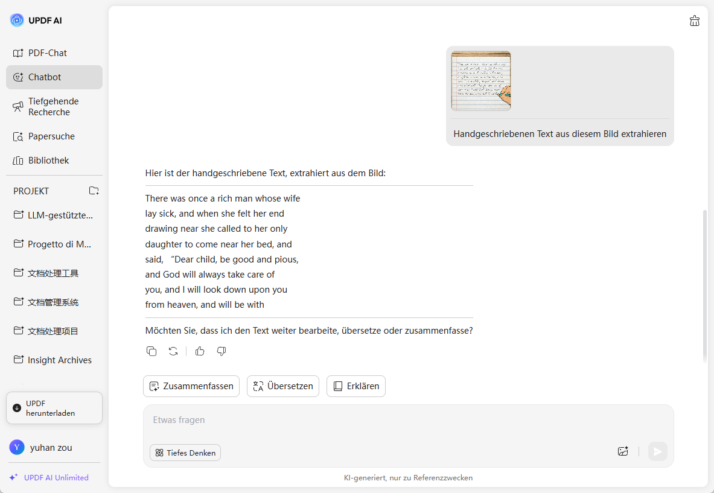Click the Bibliothek books icon
This screenshot has width=714, height=493.
(18, 161)
